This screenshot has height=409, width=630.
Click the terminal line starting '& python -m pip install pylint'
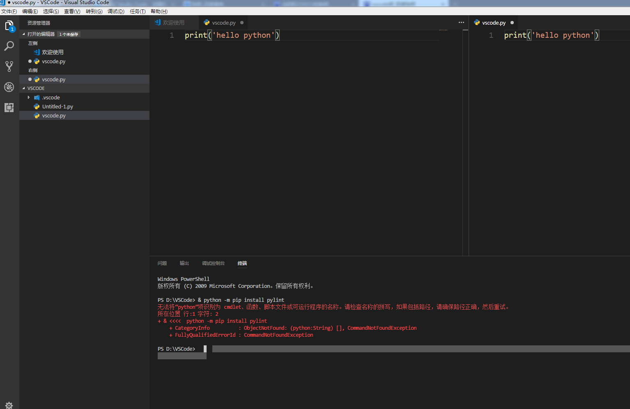click(221, 300)
